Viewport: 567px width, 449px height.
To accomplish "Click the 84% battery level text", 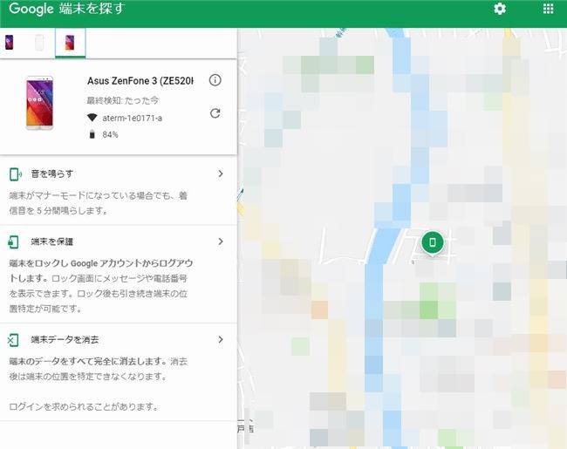I will point(110,134).
